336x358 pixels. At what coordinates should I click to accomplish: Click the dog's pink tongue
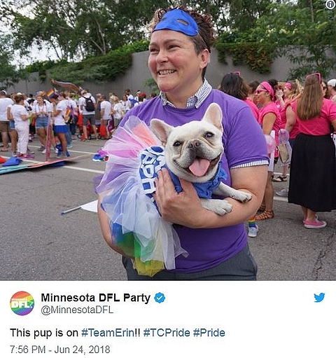[199, 167]
